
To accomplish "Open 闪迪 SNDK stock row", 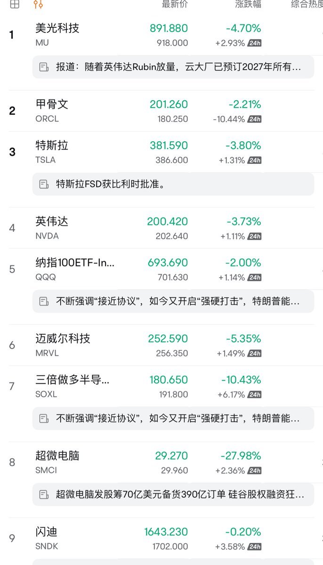I will click(x=161, y=539).
